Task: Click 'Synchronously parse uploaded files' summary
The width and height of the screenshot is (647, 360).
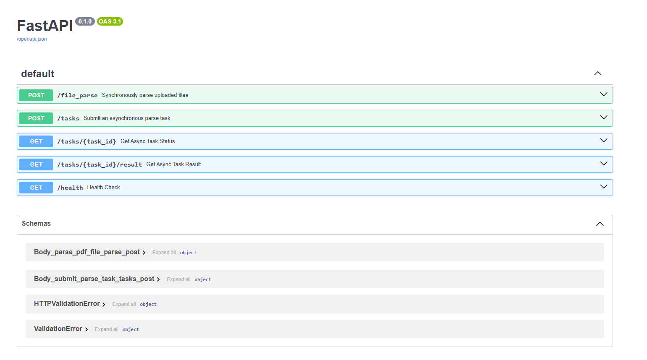Action: [x=145, y=95]
